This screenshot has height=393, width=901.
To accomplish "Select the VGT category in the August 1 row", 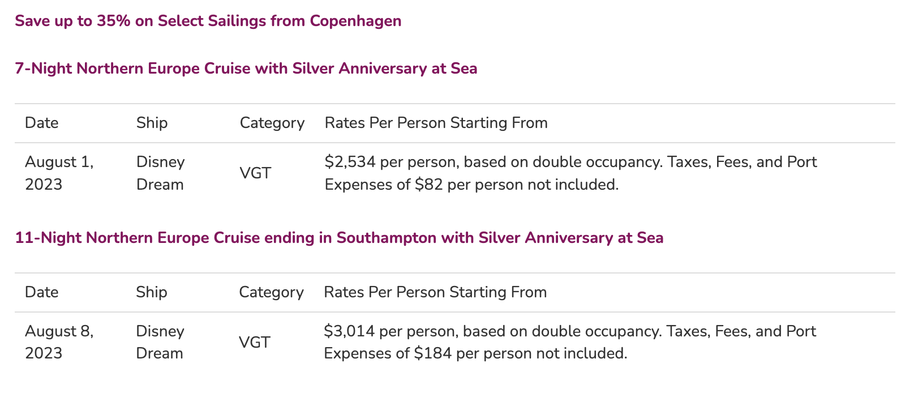I will coord(255,173).
